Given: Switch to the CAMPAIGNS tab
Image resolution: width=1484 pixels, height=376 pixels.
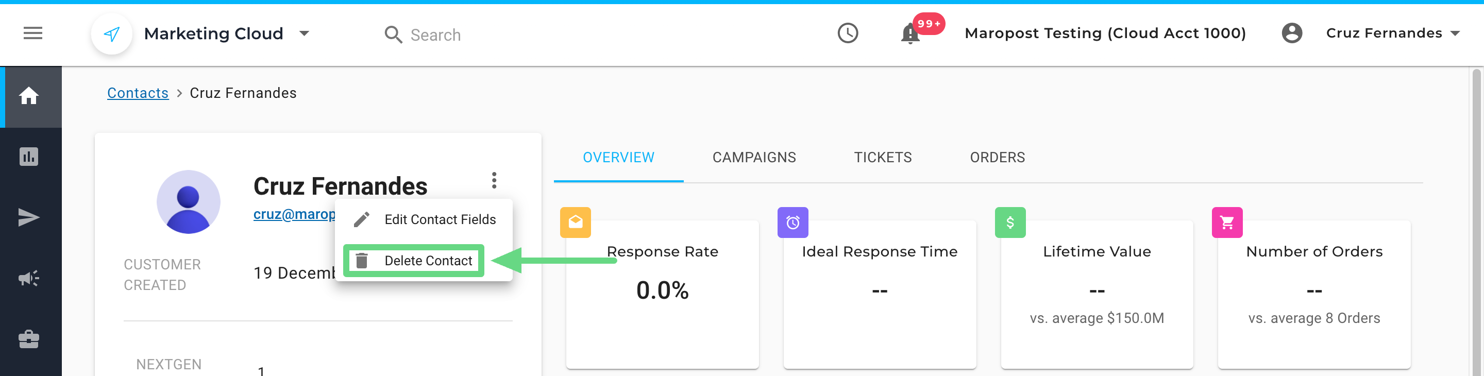Looking at the screenshot, I should (x=754, y=157).
